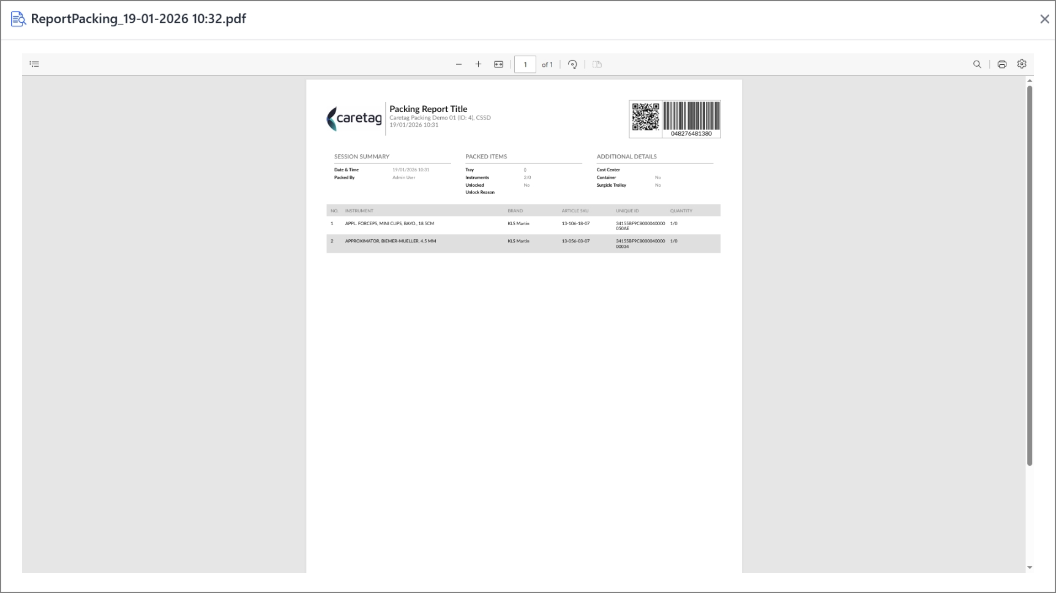Click the scrollbar down arrow
The image size is (1056, 593).
point(1030,567)
